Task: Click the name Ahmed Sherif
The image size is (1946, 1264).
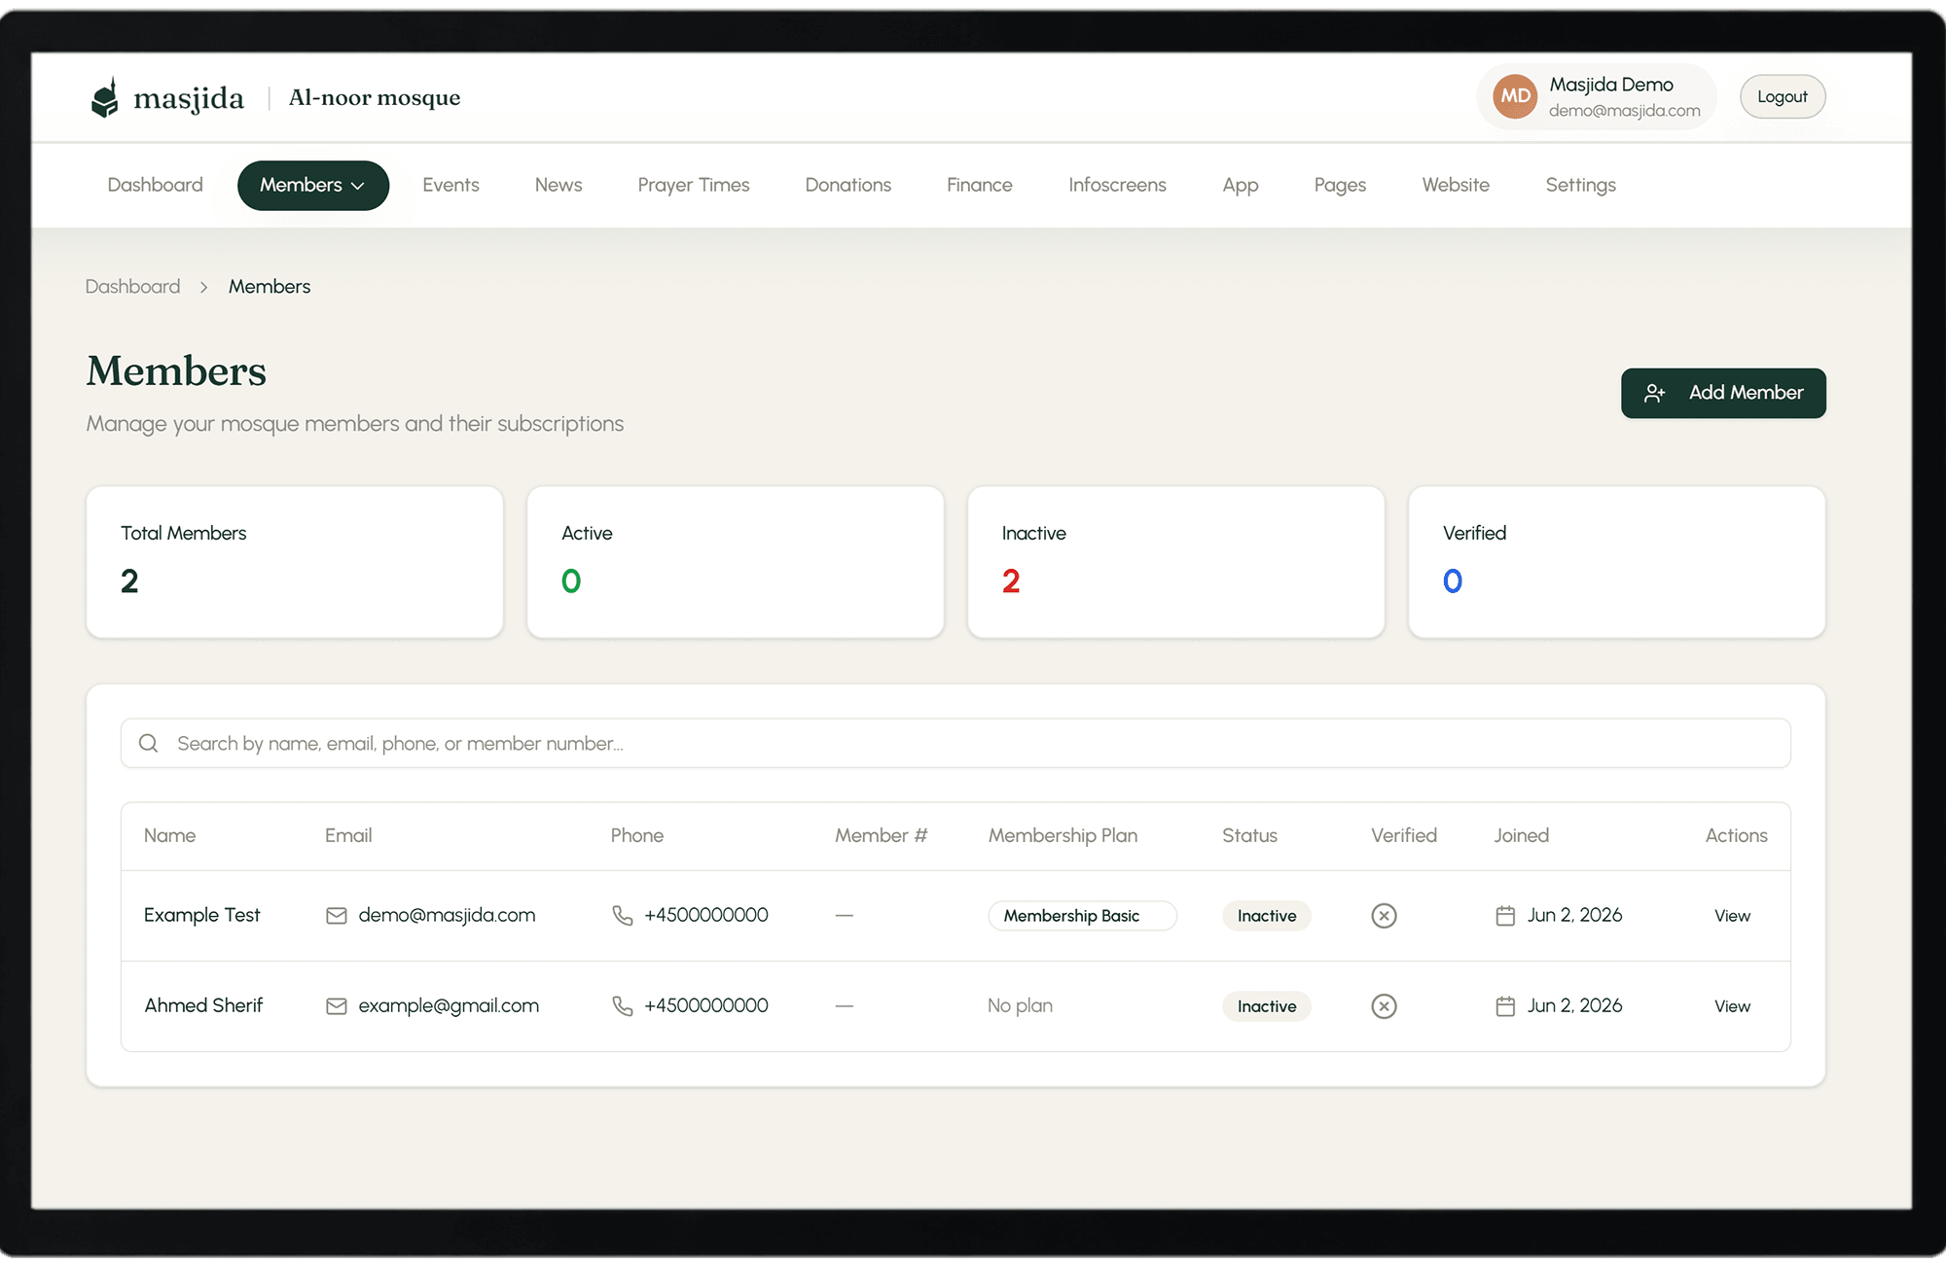Action: click(203, 1005)
